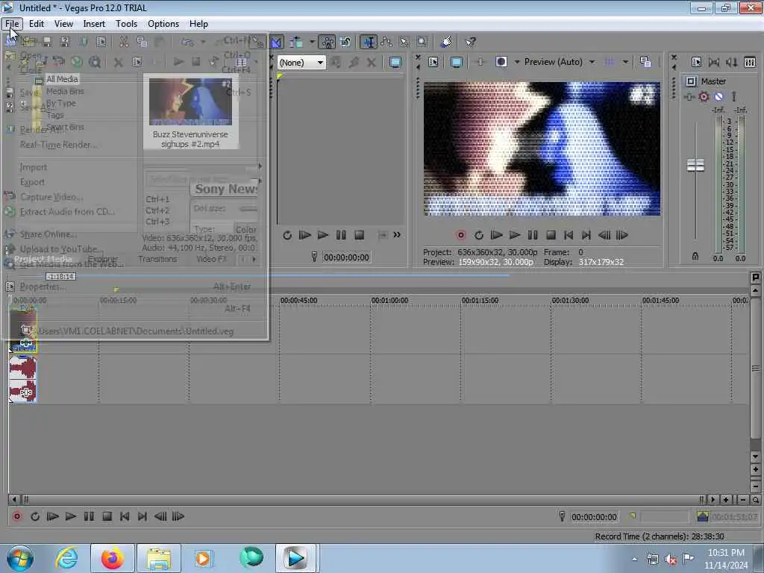Toggle Downmix Output in Master Bus

[714, 62]
